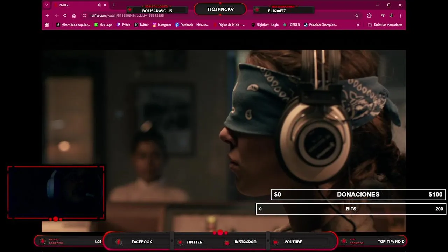The image size is (448, 252).
Task: Reload the Netflix page
Action: pos(65,15)
